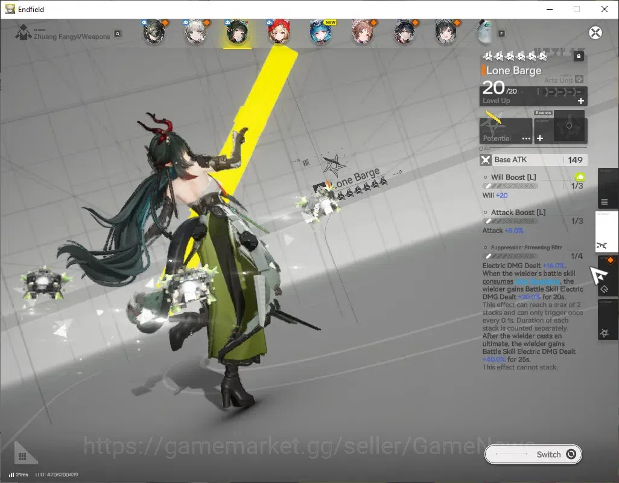Click the Attack Boost progress bar

pyautogui.click(x=510, y=221)
